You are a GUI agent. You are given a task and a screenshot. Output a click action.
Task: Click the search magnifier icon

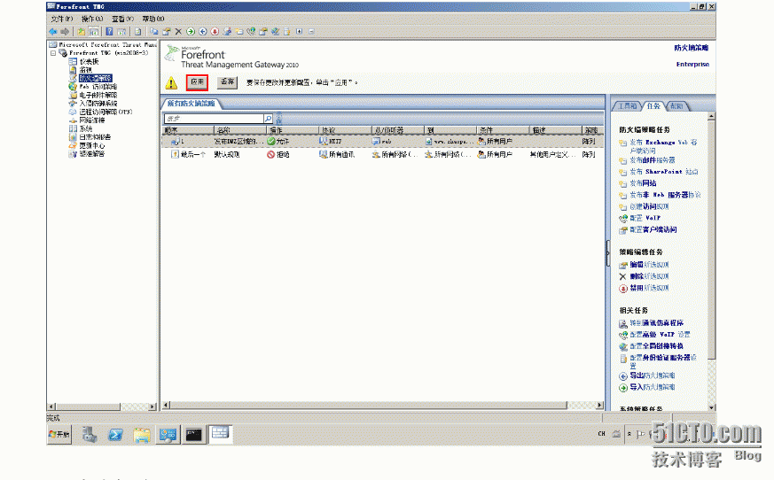pyautogui.click(x=268, y=119)
